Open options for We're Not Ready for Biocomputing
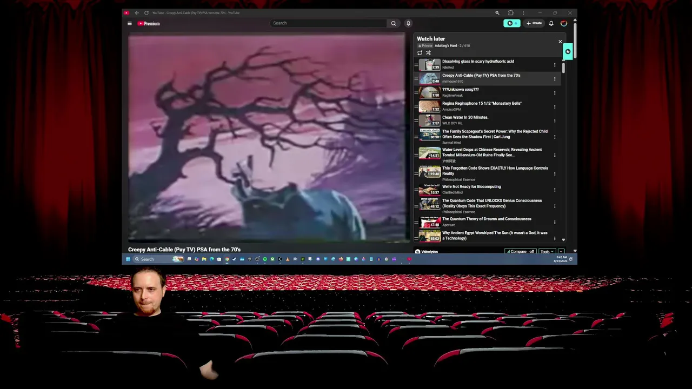Screen dimensions: 692x389 point(554,190)
